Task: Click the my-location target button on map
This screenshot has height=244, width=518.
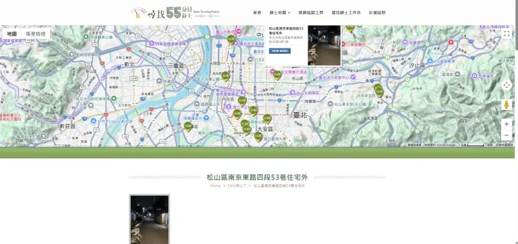Action: 507,85
